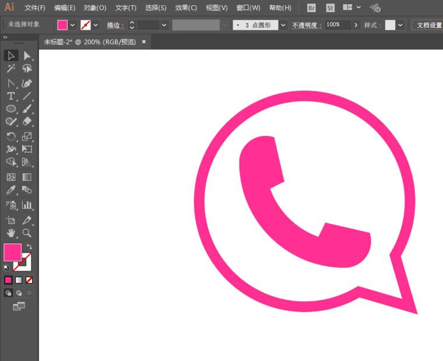This screenshot has height=361, width=443.
Task: Choose the Magic Wand tool
Action: 11,68
